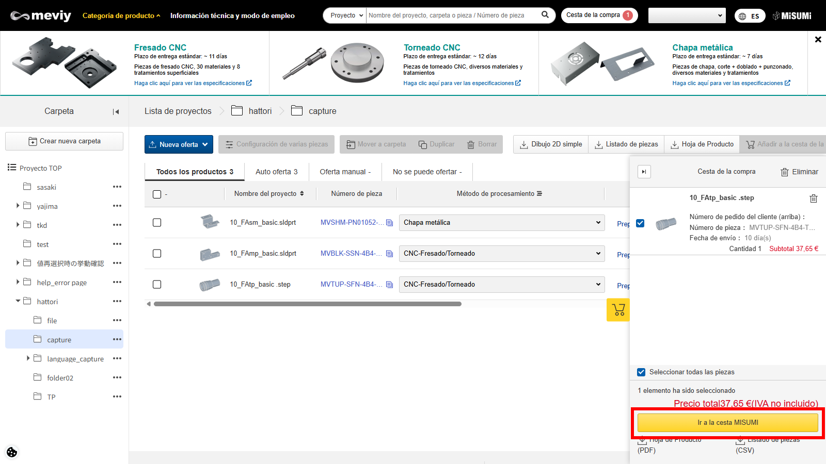Click the yellow floating cart icon
This screenshot has height=464, width=826.
618,310
